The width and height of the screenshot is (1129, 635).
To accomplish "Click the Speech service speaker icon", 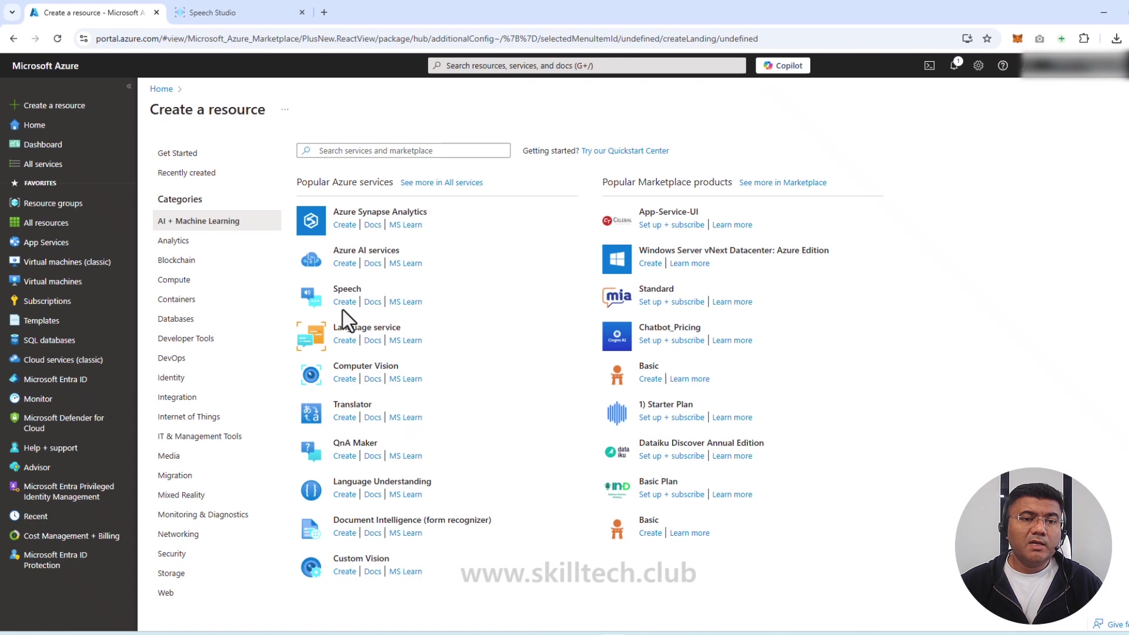I will 310,297.
